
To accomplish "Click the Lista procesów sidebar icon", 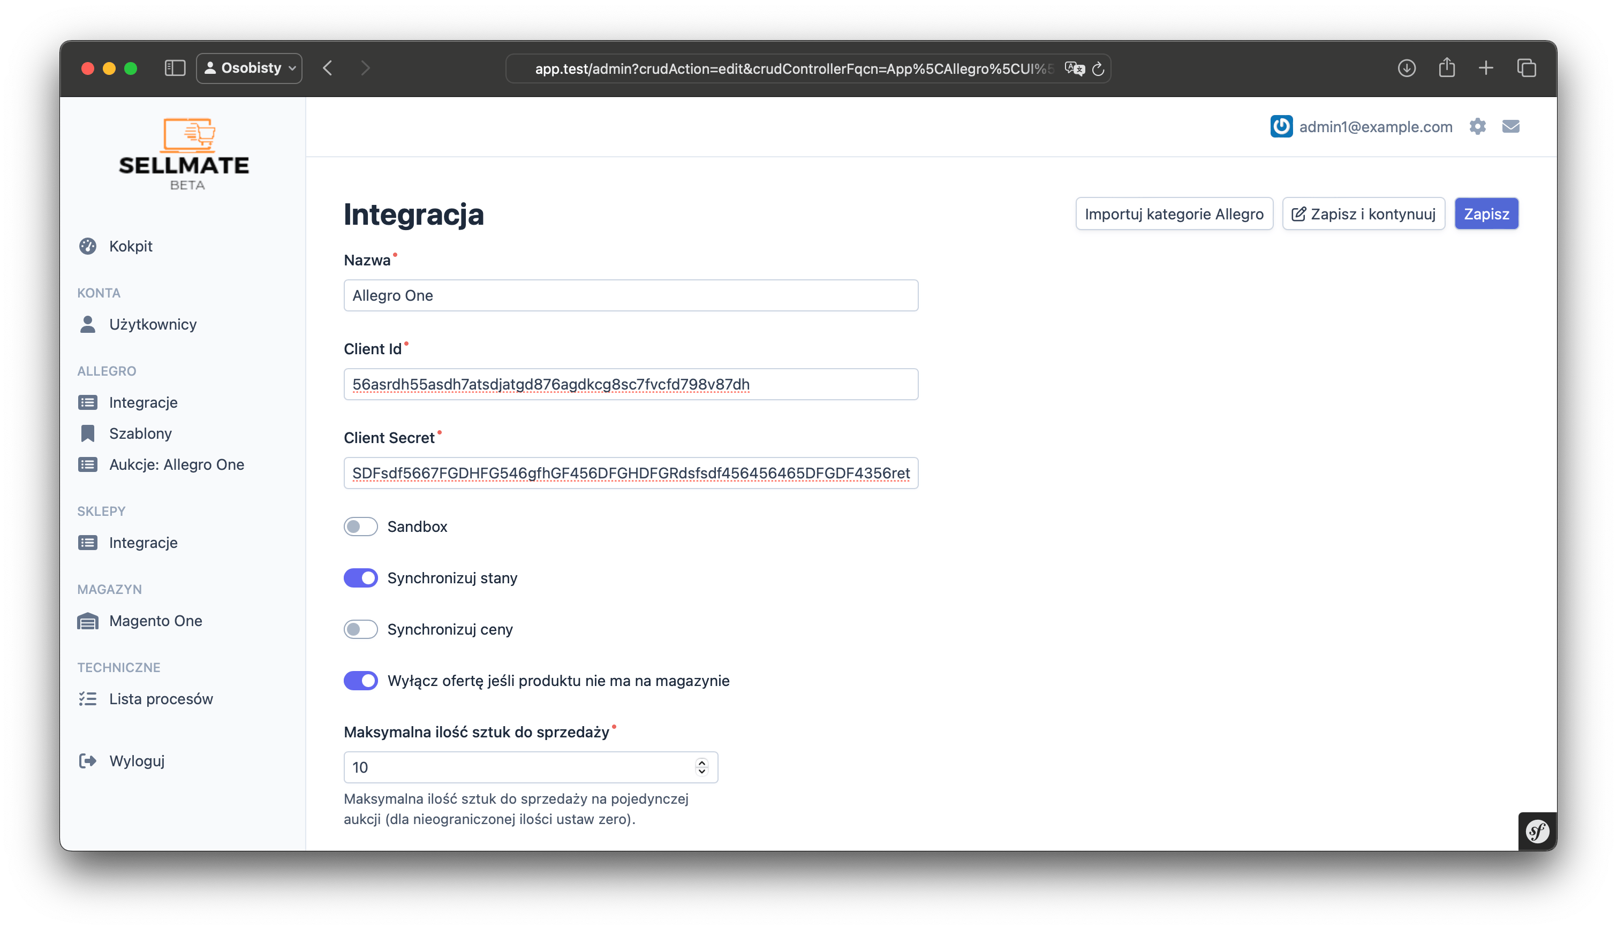I will (x=88, y=698).
